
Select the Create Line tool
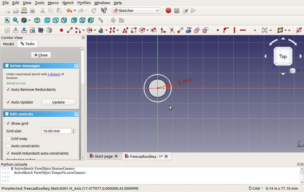(70, 30)
